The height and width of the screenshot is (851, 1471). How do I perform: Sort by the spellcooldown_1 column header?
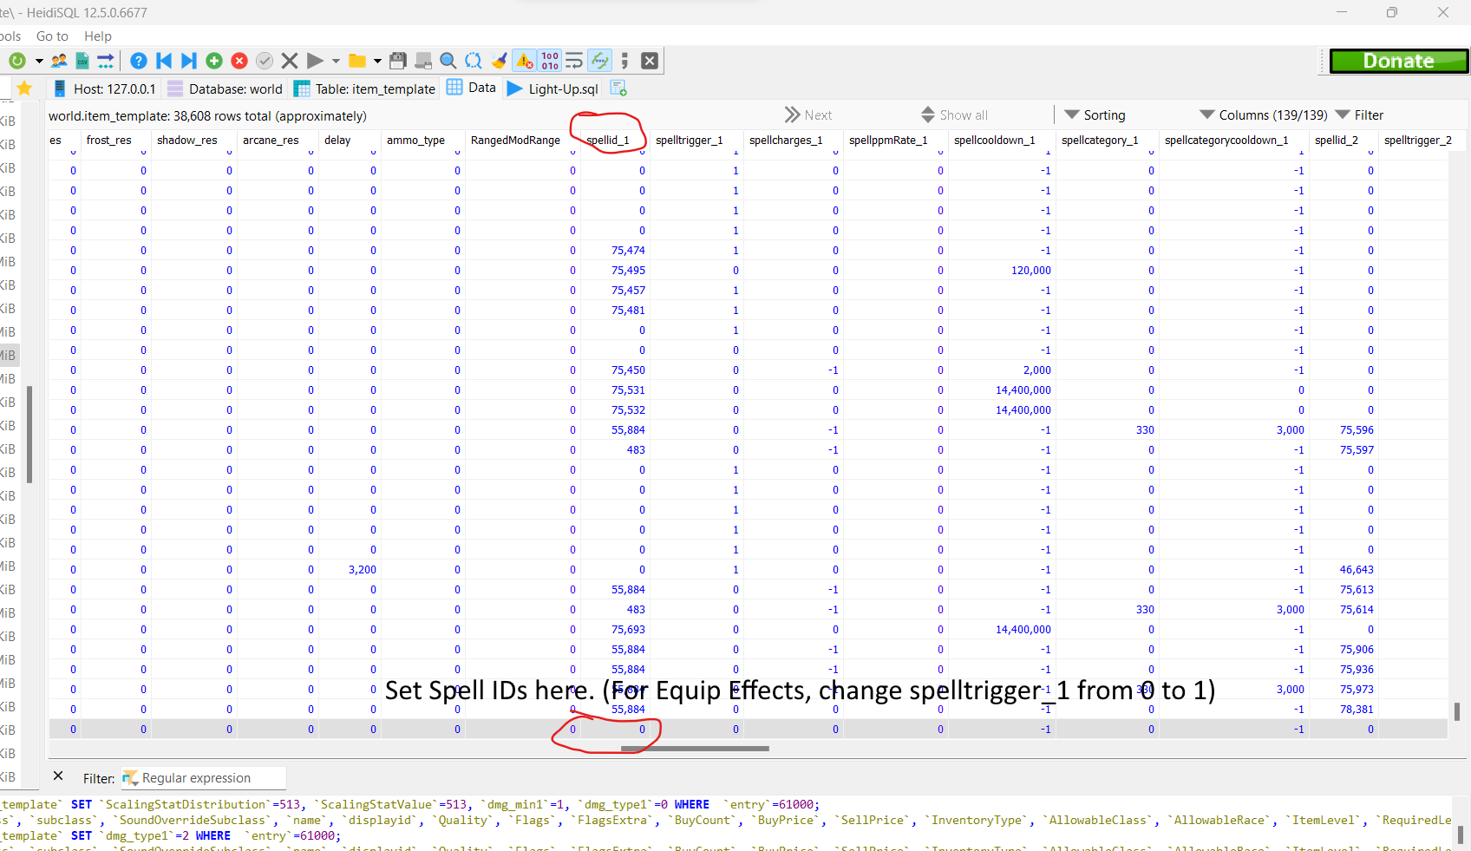pos(1001,141)
